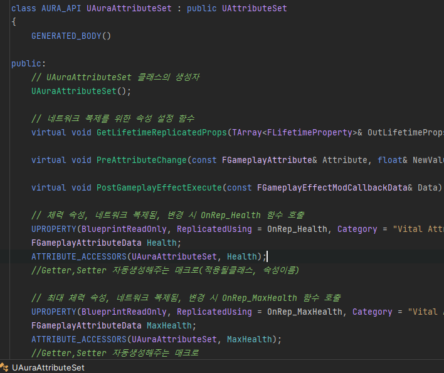This screenshot has width=444, height=373.
Task: Click ATTRIBUTE_ACCESSORS macro on MaxHealth line
Action: pos(79,339)
